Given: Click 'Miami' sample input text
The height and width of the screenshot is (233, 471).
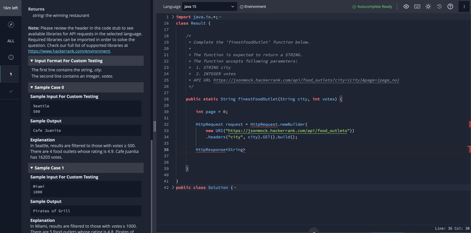Looking at the screenshot, I should [x=39, y=186].
